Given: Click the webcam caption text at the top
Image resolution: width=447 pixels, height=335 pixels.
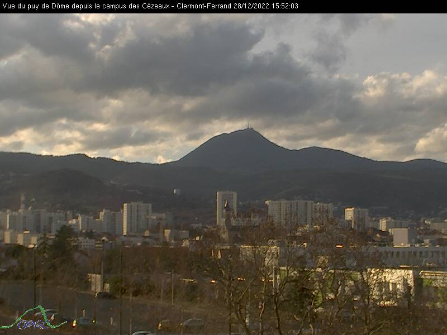Looking at the screenshot, I should coord(150,6).
